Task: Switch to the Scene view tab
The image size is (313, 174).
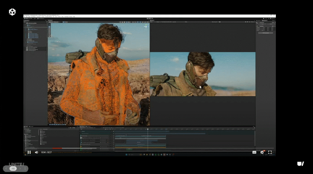Action: click(50, 21)
